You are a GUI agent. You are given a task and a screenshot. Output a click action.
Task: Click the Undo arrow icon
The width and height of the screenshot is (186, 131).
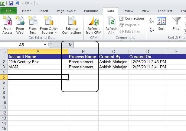tap(18, 3)
